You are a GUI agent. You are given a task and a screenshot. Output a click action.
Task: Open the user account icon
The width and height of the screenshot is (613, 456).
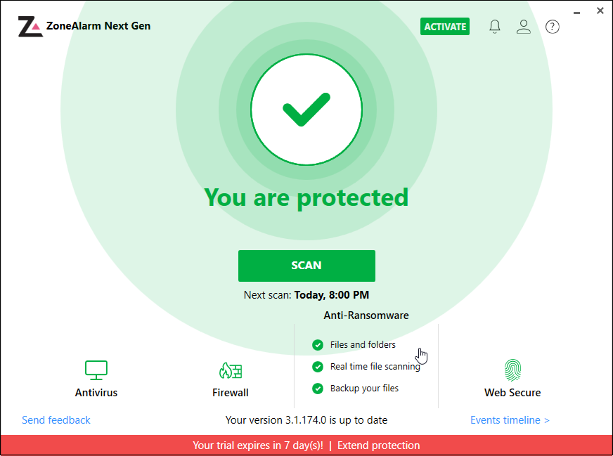pyautogui.click(x=523, y=26)
